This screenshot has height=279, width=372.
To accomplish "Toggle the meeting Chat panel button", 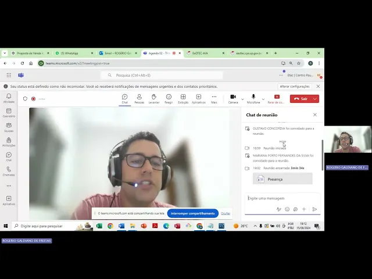I will [x=125, y=99].
